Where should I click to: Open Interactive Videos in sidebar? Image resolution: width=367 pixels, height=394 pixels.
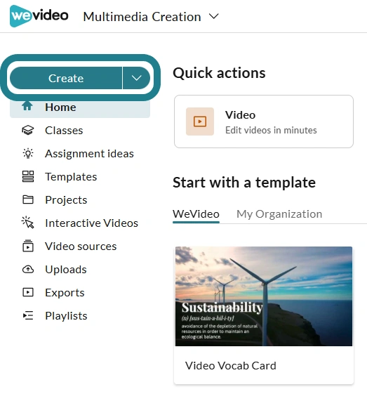click(x=92, y=223)
